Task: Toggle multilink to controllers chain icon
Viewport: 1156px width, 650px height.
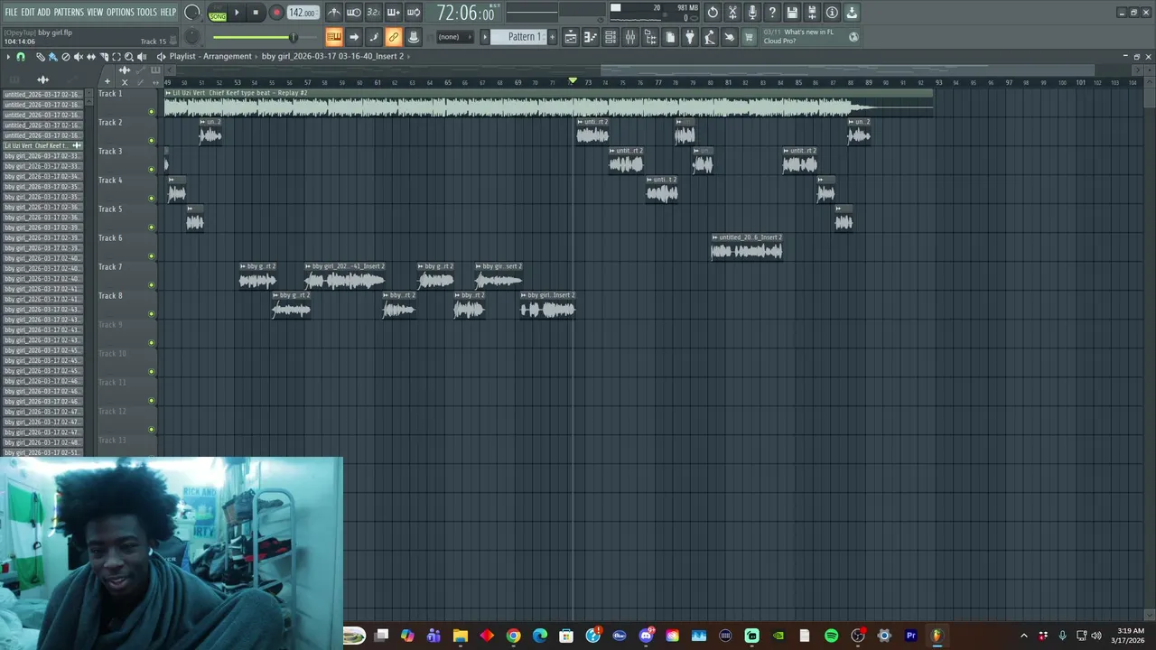Action: (394, 37)
